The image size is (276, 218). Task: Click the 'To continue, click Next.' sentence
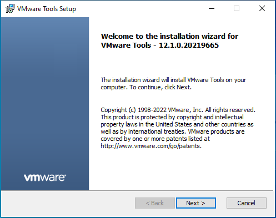[x=160, y=87]
